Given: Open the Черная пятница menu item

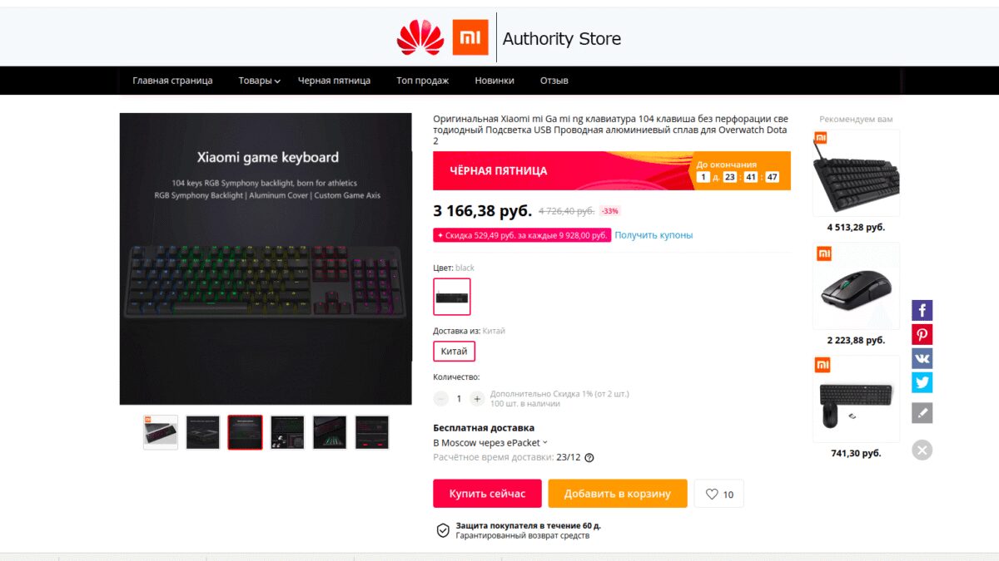Looking at the screenshot, I should (x=334, y=81).
